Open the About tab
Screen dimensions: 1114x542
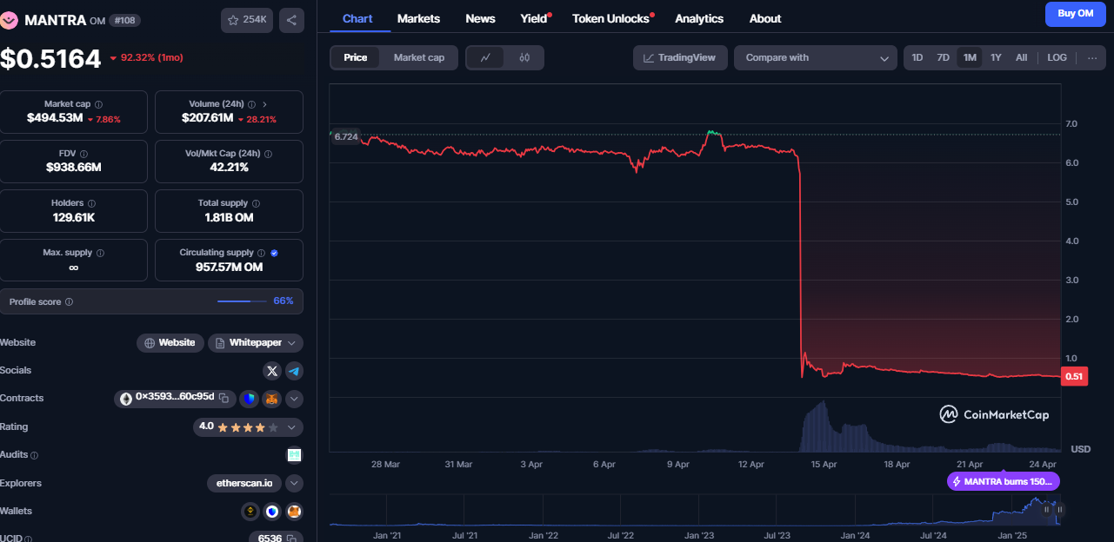click(765, 18)
